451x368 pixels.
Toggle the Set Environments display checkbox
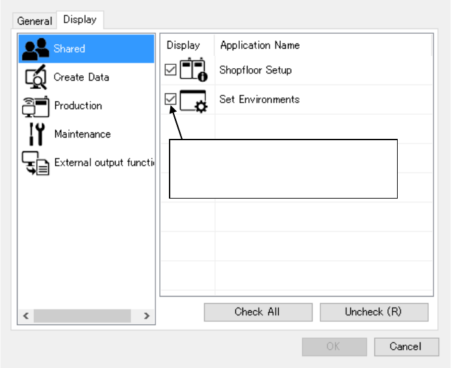[170, 99]
